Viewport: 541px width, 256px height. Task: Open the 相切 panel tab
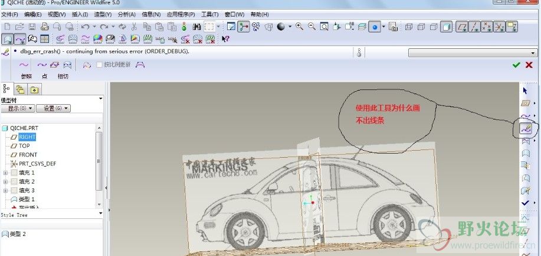tap(63, 77)
